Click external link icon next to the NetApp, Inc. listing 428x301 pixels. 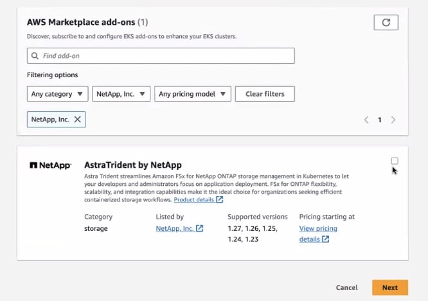[199, 228]
